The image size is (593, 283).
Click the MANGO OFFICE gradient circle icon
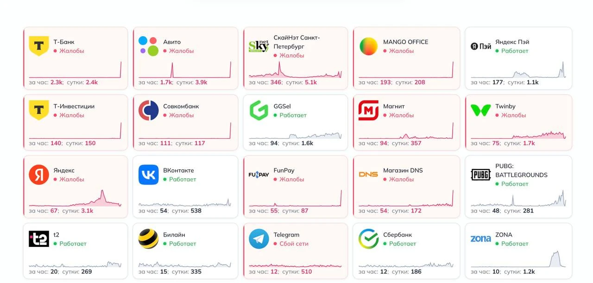pyautogui.click(x=369, y=46)
